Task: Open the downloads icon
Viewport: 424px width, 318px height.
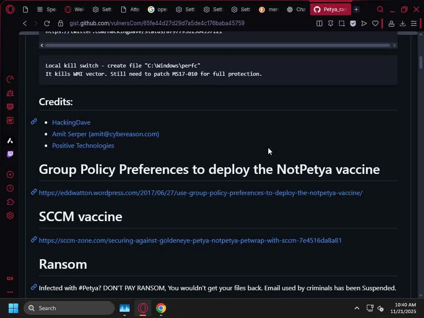Action: (x=402, y=24)
